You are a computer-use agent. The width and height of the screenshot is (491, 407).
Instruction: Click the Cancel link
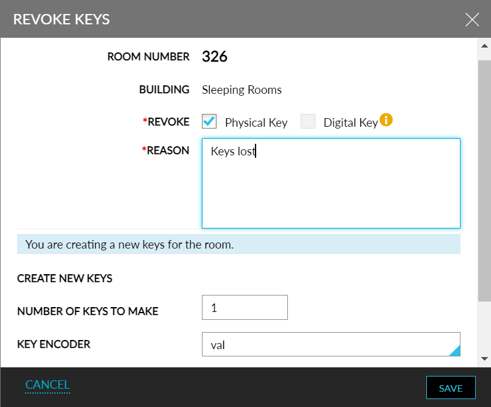point(48,384)
